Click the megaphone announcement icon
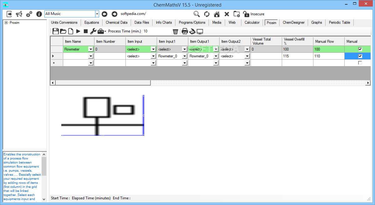Viewport: 375px width, 205px height. (x=19, y=14)
